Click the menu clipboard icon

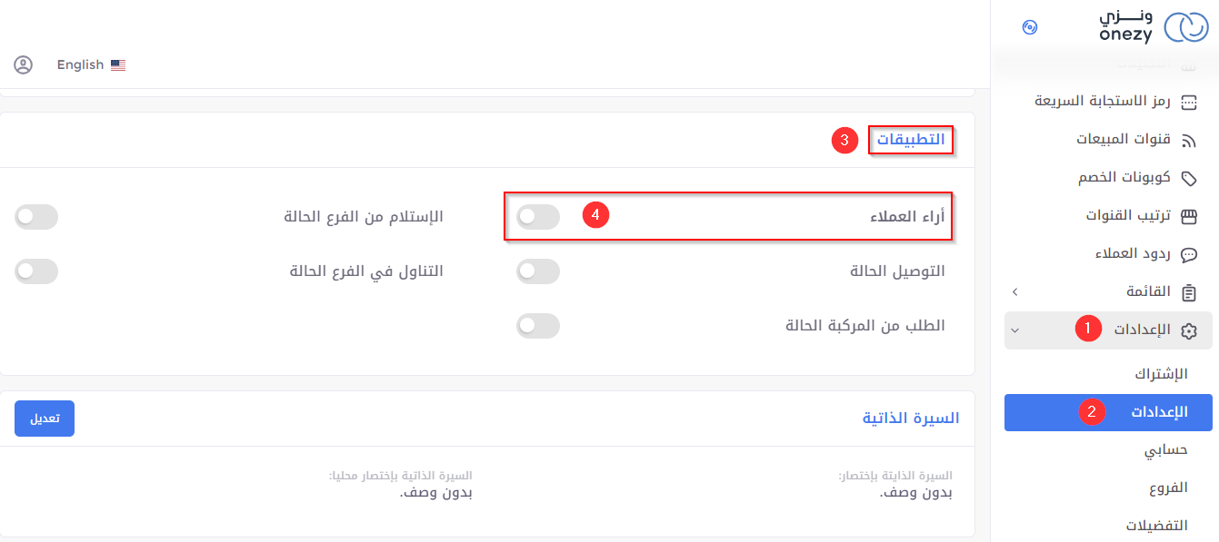pos(1188,293)
